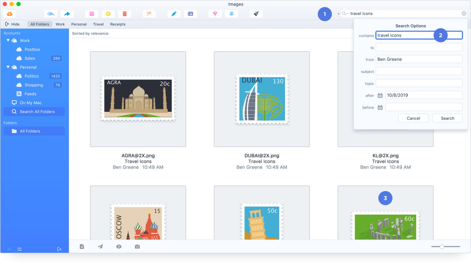This screenshot has height=265, width=471.
Task: Hide the sidebar with Hide button
Action: [12, 24]
